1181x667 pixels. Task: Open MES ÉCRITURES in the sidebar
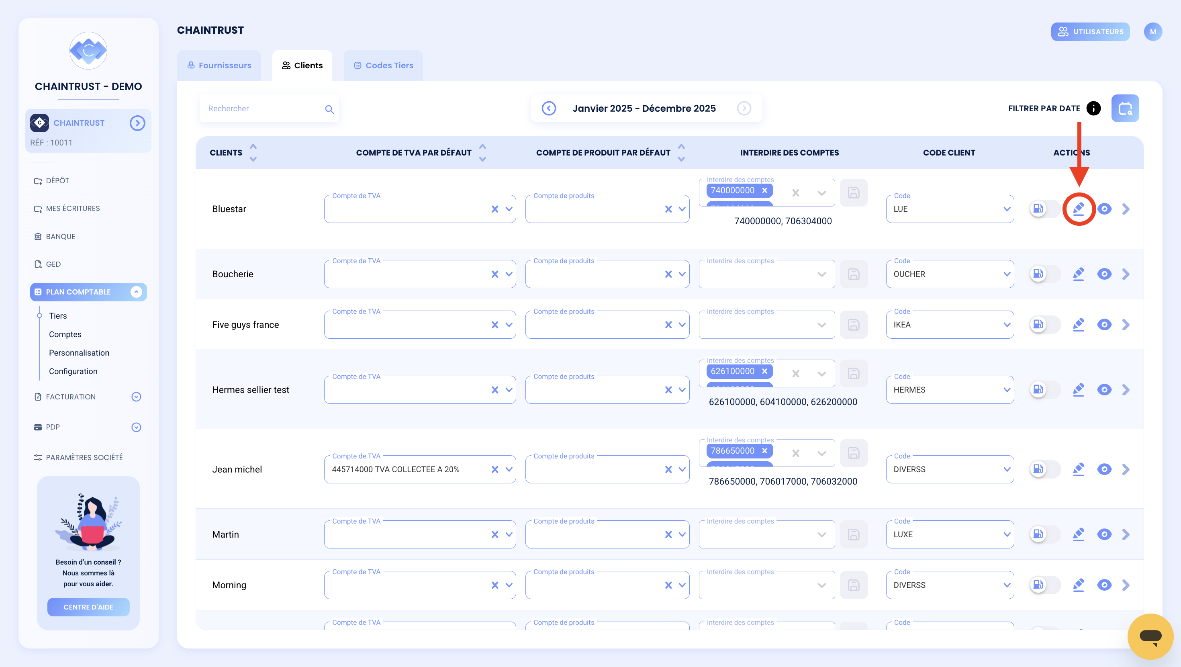pos(67,208)
